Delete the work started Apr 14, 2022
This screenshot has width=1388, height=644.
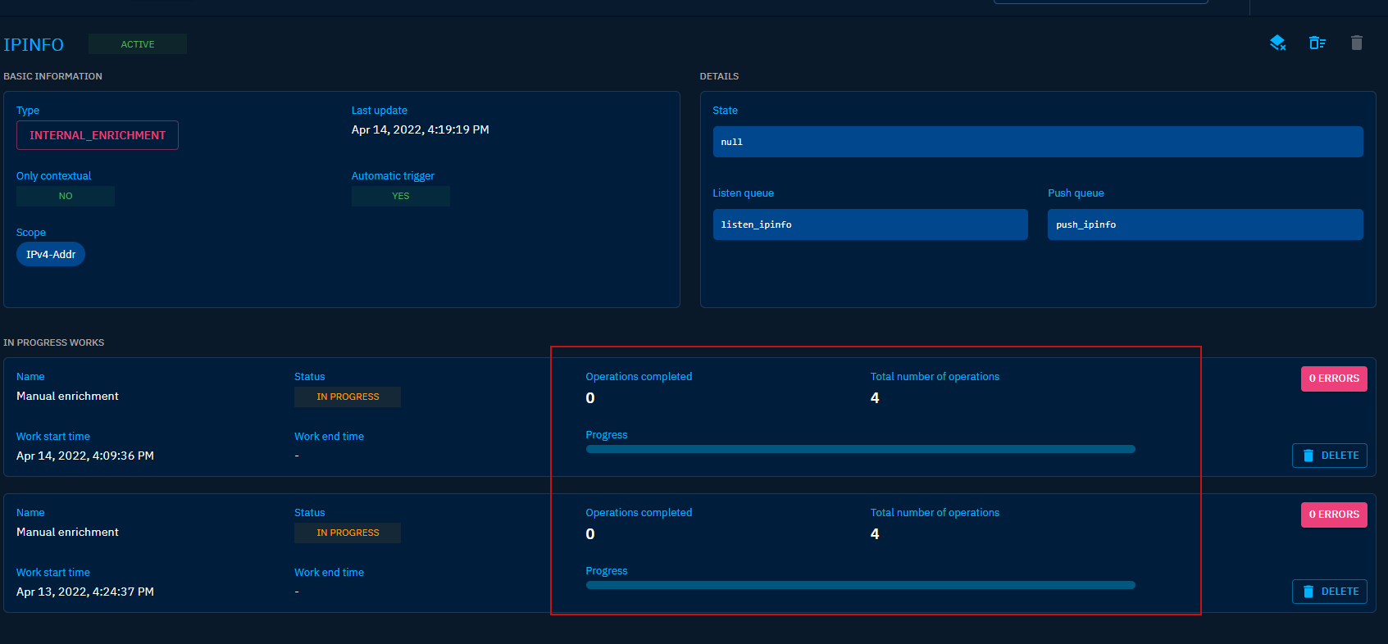(1330, 456)
